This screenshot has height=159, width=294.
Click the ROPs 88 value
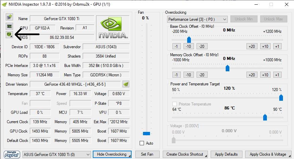tap(45, 56)
